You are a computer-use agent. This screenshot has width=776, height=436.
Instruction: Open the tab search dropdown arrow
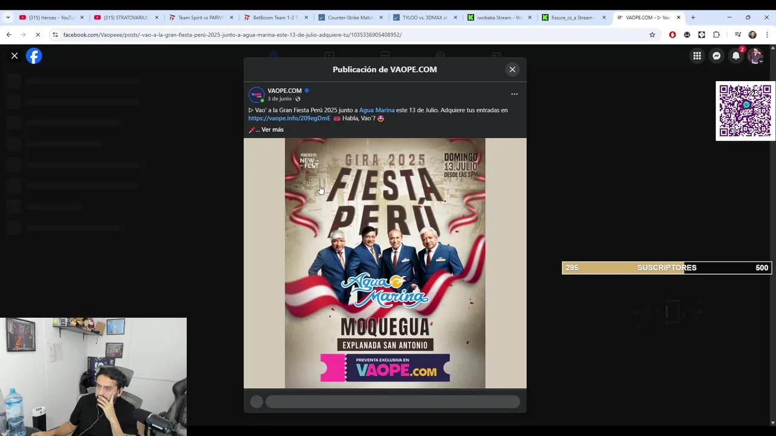tap(8, 18)
